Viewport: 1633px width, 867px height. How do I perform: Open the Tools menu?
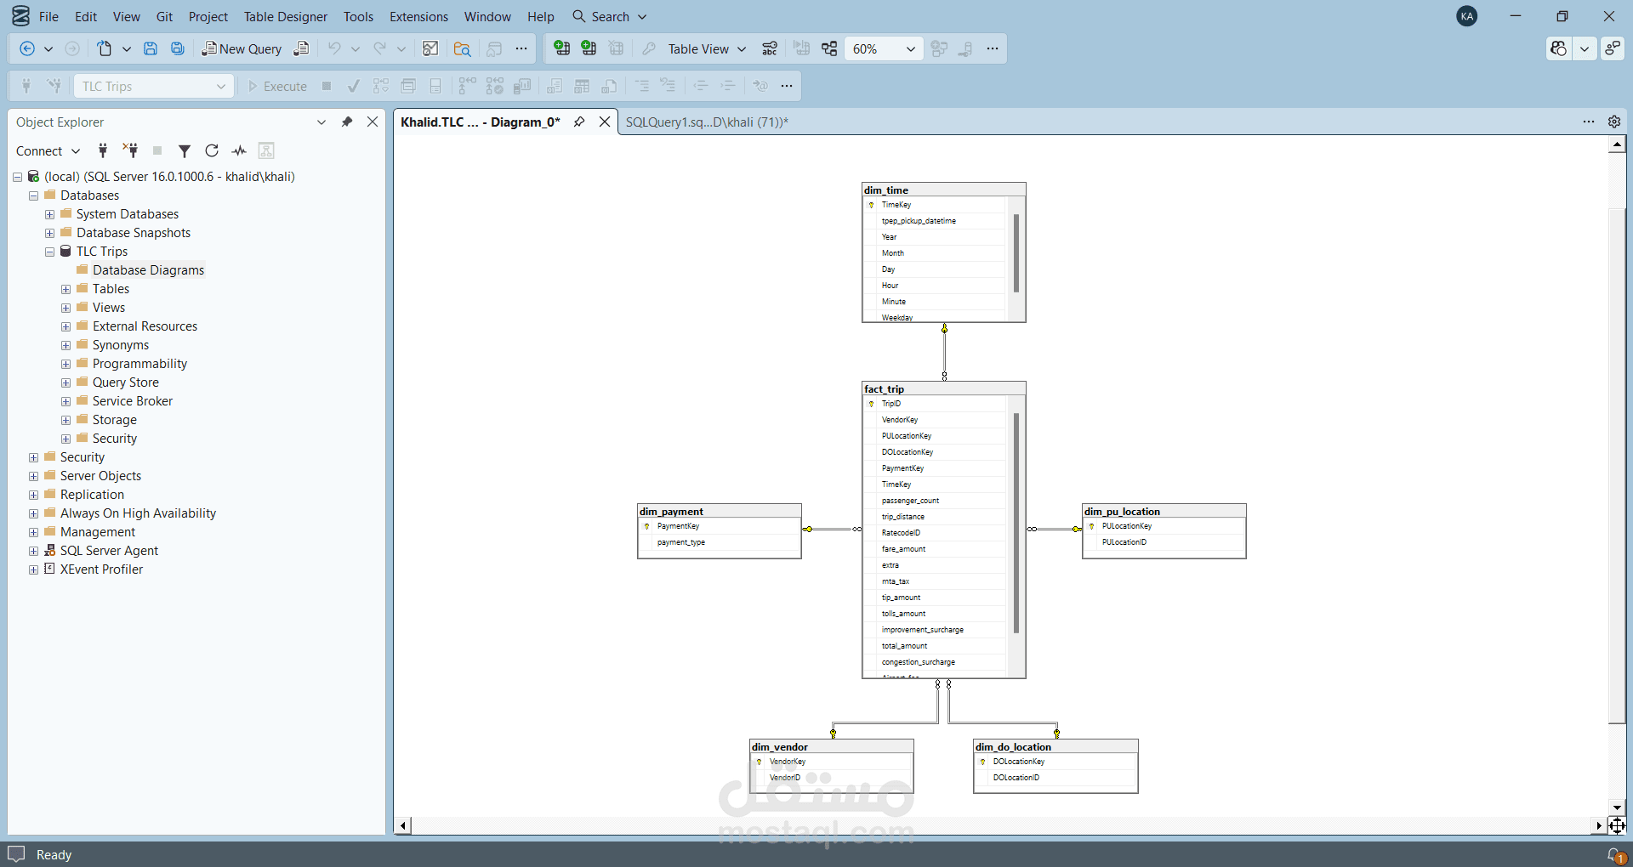point(358,16)
